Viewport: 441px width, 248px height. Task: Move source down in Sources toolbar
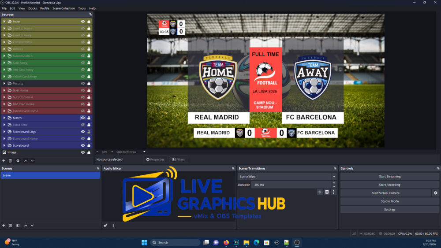32,161
